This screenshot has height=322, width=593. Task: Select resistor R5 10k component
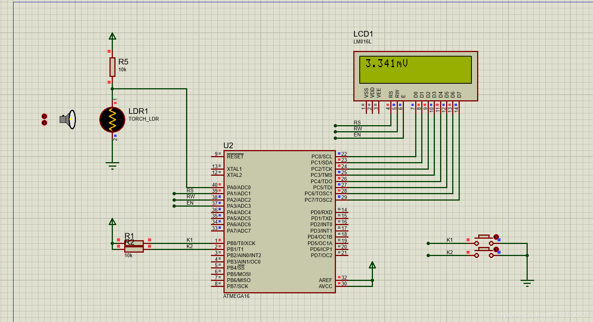pyautogui.click(x=112, y=67)
